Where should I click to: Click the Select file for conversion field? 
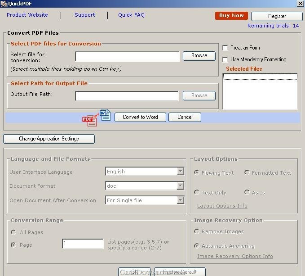127,56
